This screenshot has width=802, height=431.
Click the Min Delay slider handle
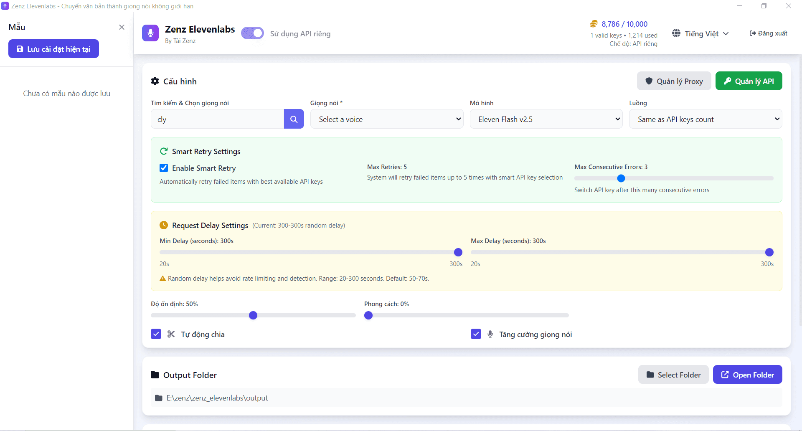[458, 252]
